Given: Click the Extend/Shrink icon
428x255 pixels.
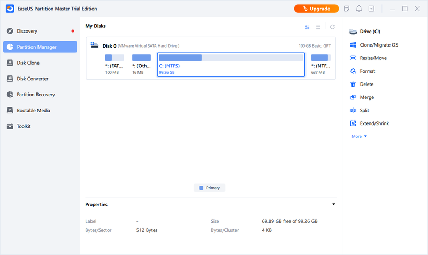Looking at the screenshot, I should (353, 123).
